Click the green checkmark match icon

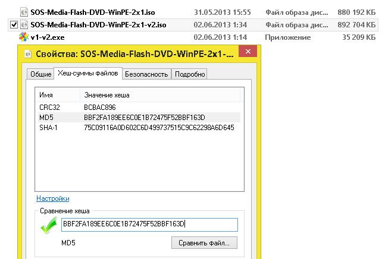(x=49, y=225)
